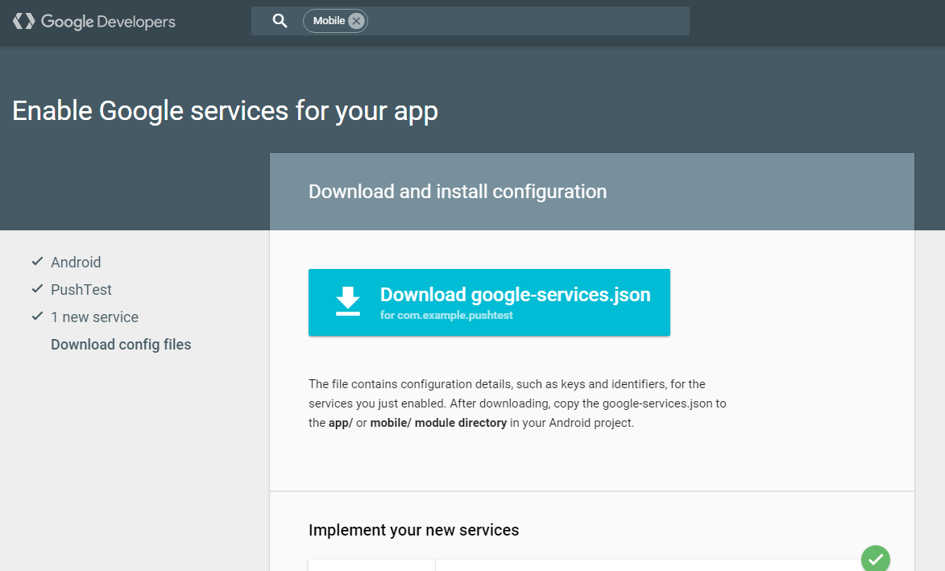Click the Mobile filter chip label

[329, 21]
